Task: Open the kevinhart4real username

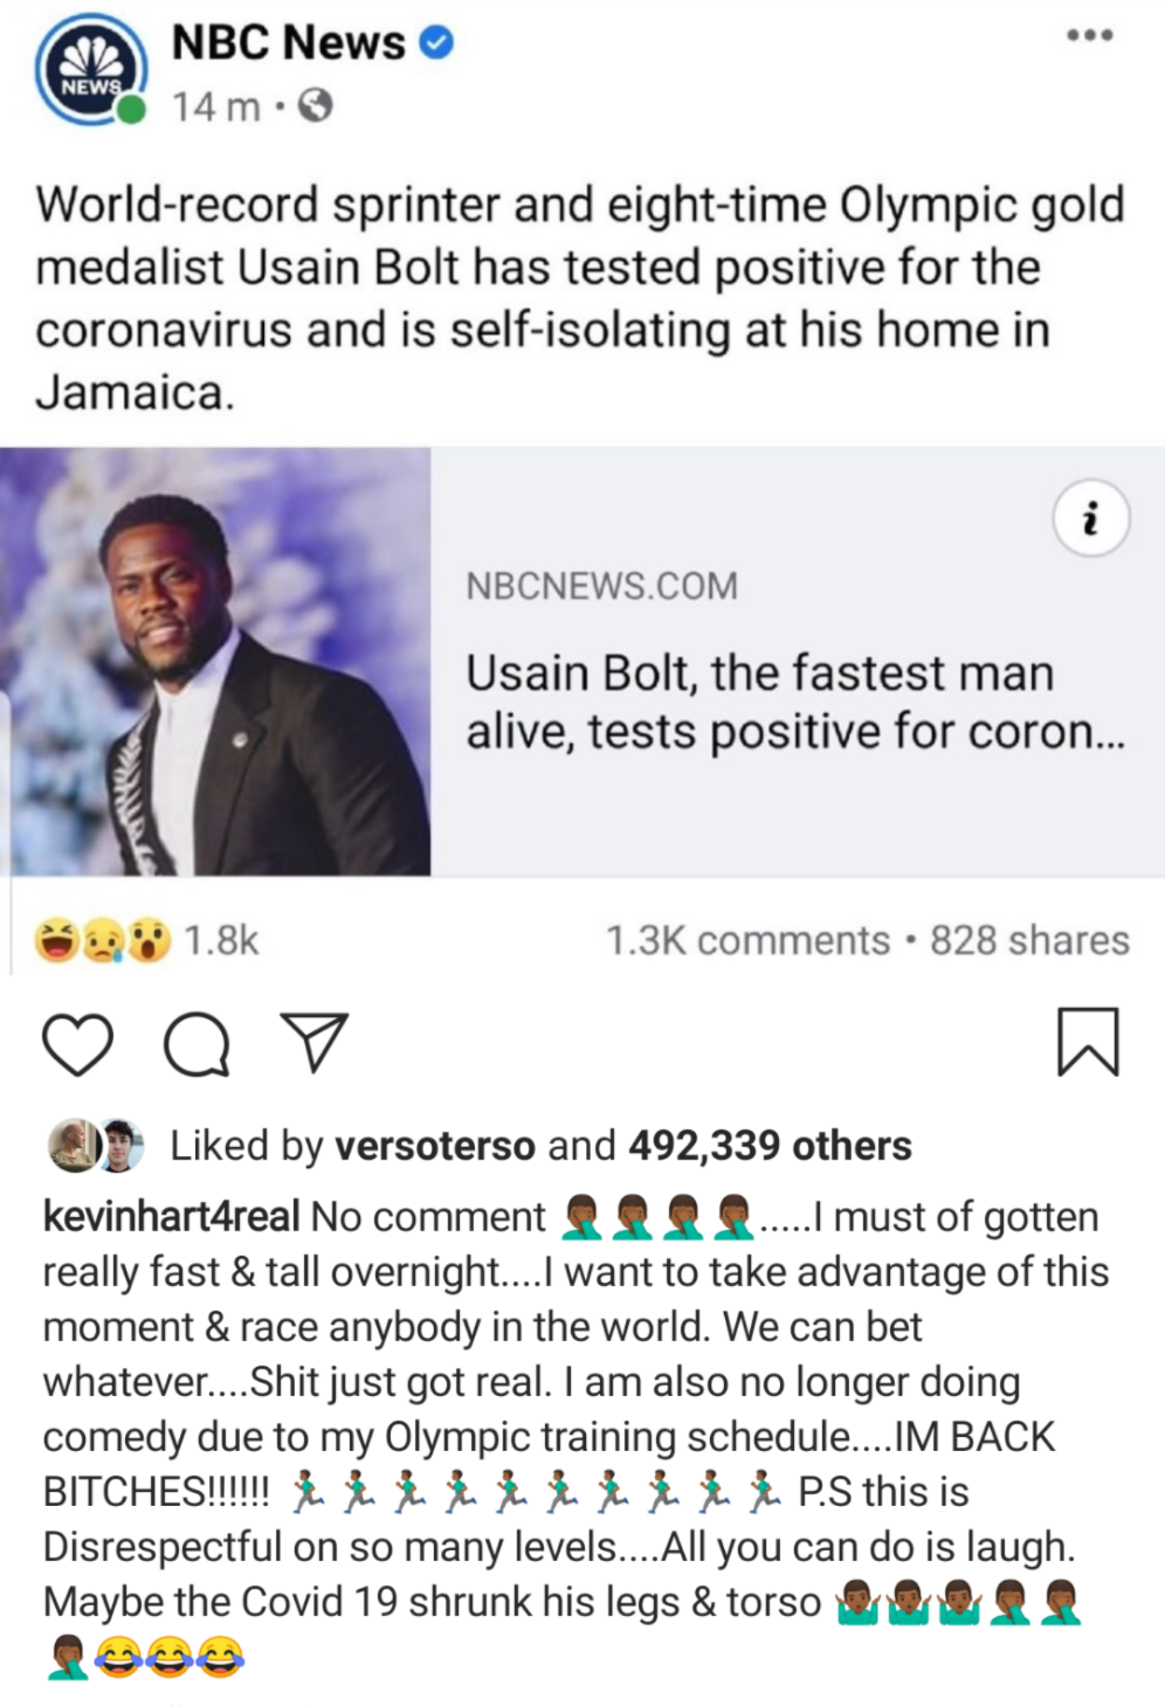Action: 171,1217
